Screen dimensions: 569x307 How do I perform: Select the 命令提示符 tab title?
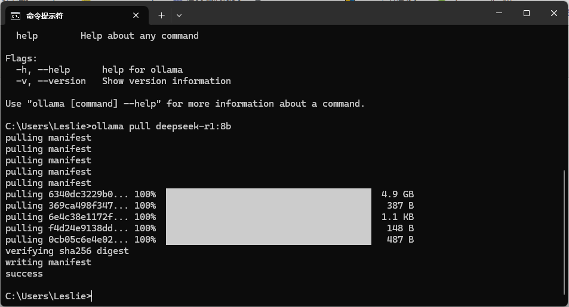(x=45, y=15)
